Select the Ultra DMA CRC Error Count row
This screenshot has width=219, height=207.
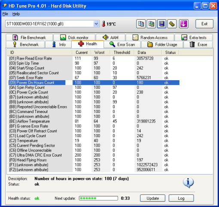coord(94,155)
